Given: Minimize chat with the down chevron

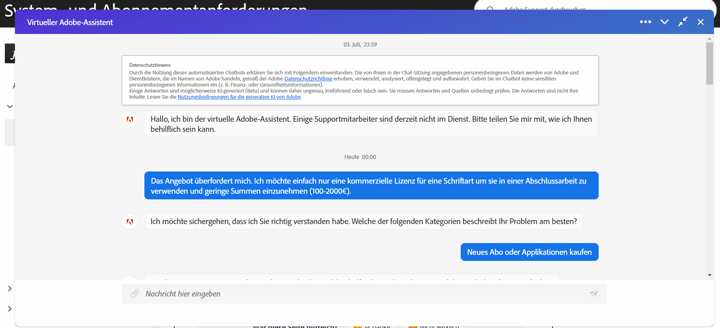Looking at the screenshot, I should [x=664, y=22].
